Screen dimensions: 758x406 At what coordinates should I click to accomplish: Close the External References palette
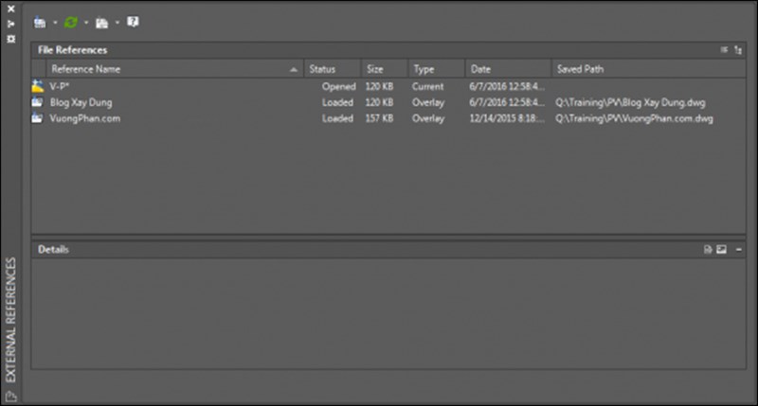pyautogui.click(x=10, y=9)
